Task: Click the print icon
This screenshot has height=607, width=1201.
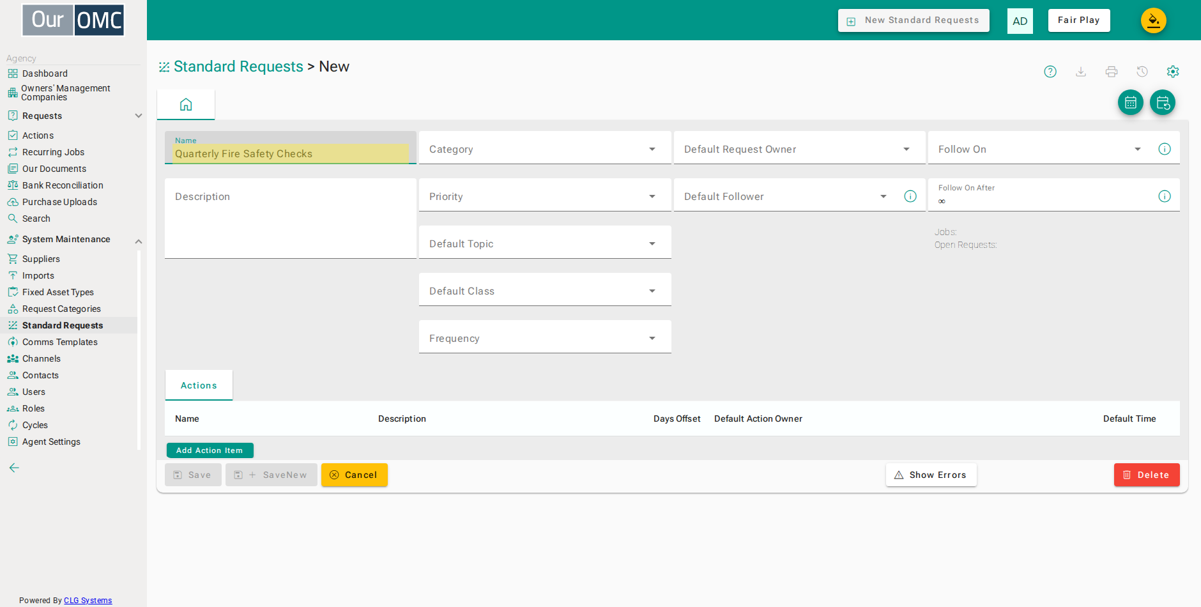Action: (1112, 72)
